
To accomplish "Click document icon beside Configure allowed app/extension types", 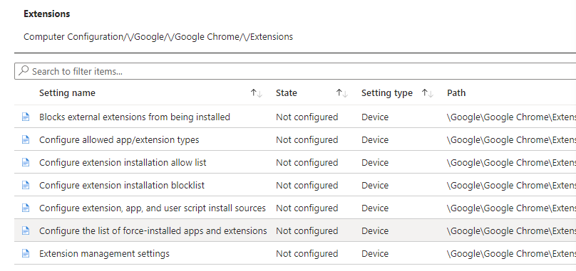I will [26, 139].
